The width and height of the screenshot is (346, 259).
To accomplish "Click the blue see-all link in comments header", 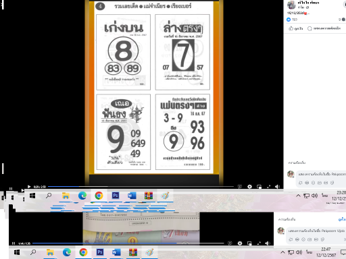I will pyautogui.click(x=342, y=219).
